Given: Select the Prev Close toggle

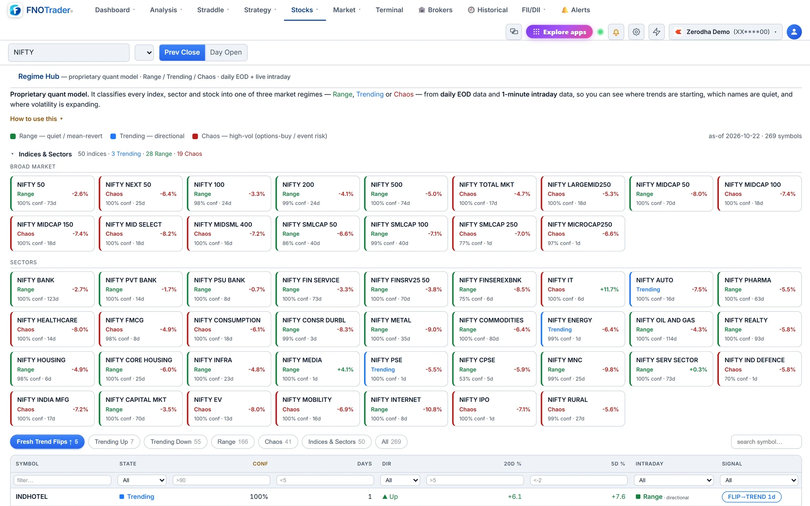Looking at the screenshot, I should pyautogui.click(x=182, y=52).
